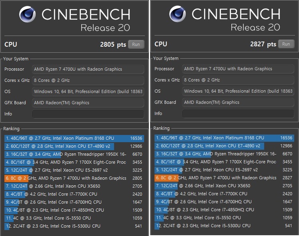Select Xeon E5-2697 v2 row in right ranking
299x236 pixels.
224,170
